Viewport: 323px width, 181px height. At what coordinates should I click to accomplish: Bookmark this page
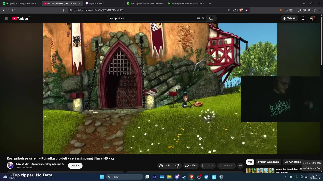pyautogui.click(x=64, y=10)
